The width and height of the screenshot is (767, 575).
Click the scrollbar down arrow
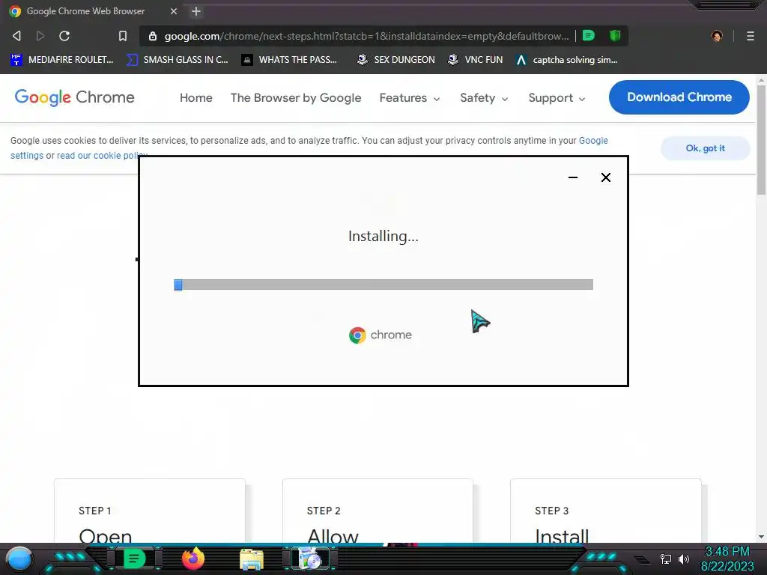pos(761,537)
